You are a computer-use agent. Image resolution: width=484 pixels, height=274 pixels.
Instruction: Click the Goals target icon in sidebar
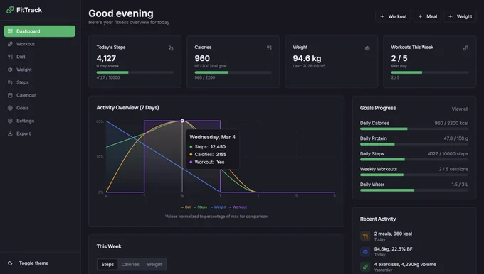point(10,108)
